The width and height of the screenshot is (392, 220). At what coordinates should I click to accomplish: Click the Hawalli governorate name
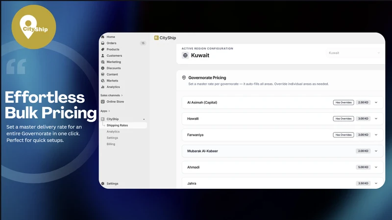coord(193,119)
